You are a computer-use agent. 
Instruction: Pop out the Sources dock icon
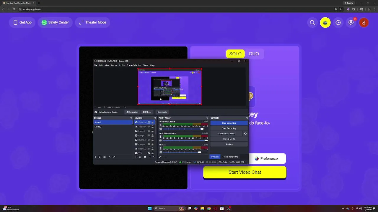tap(155, 118)
